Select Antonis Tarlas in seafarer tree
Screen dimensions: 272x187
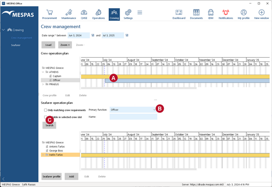pos(57,146)
